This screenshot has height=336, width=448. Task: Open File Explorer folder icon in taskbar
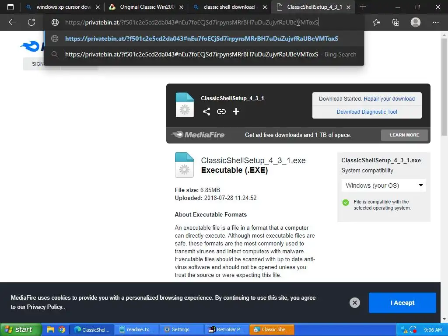click(51, 329)
